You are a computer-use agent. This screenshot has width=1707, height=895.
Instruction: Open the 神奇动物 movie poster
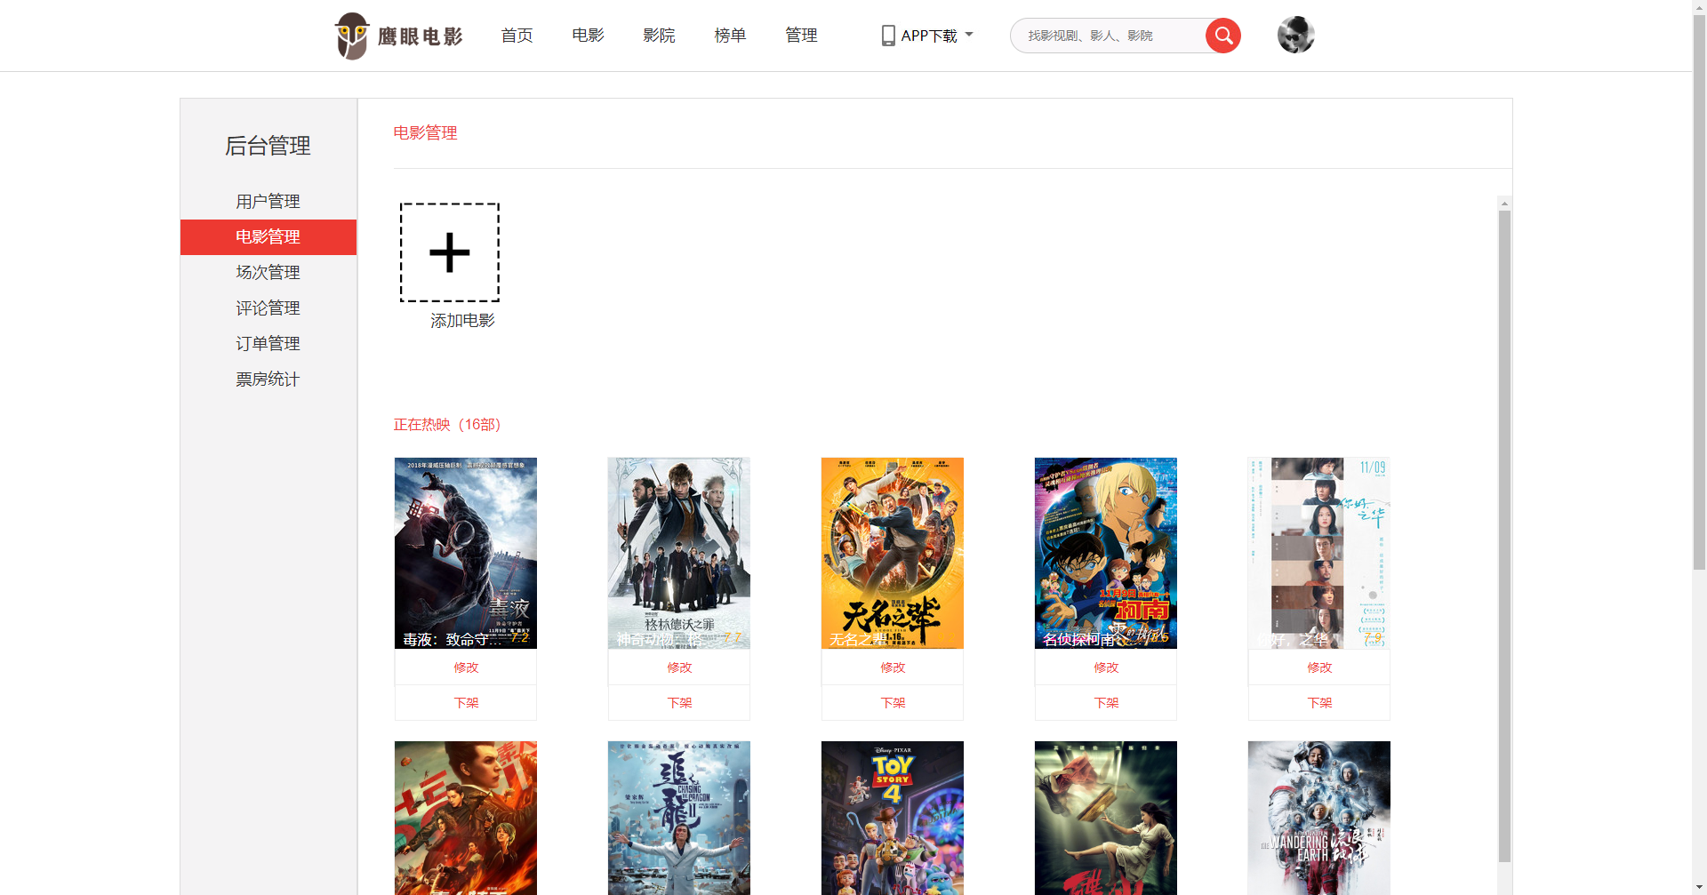coord(679,553)
